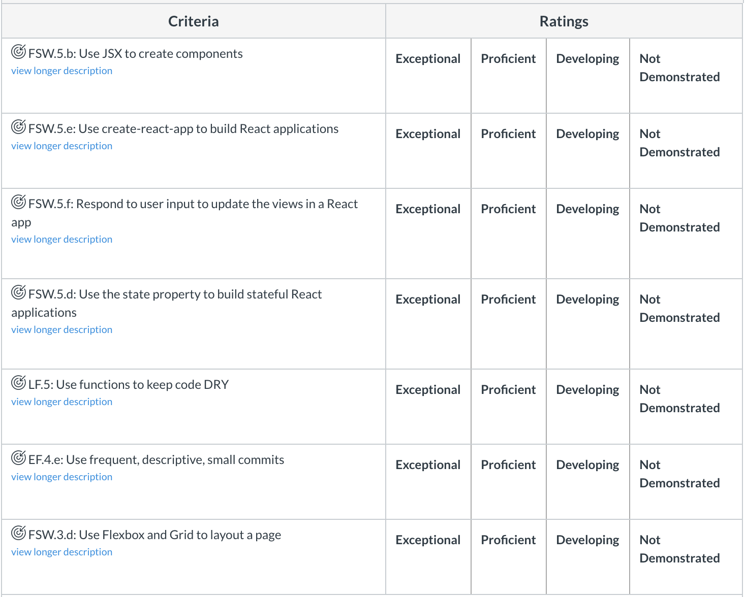Expand longer description for user input criterion
Screen dimensions: 745x597
click(x=61, y=240)
